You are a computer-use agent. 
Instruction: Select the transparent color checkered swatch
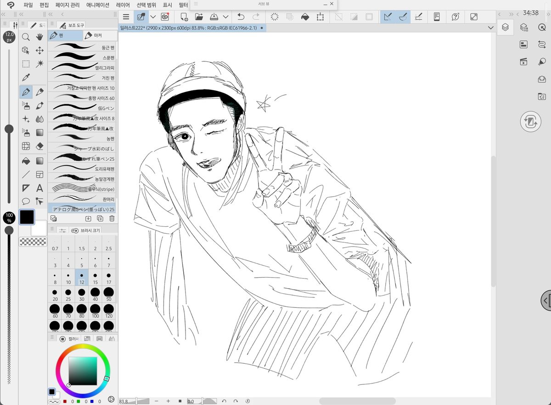coord(33,241)
